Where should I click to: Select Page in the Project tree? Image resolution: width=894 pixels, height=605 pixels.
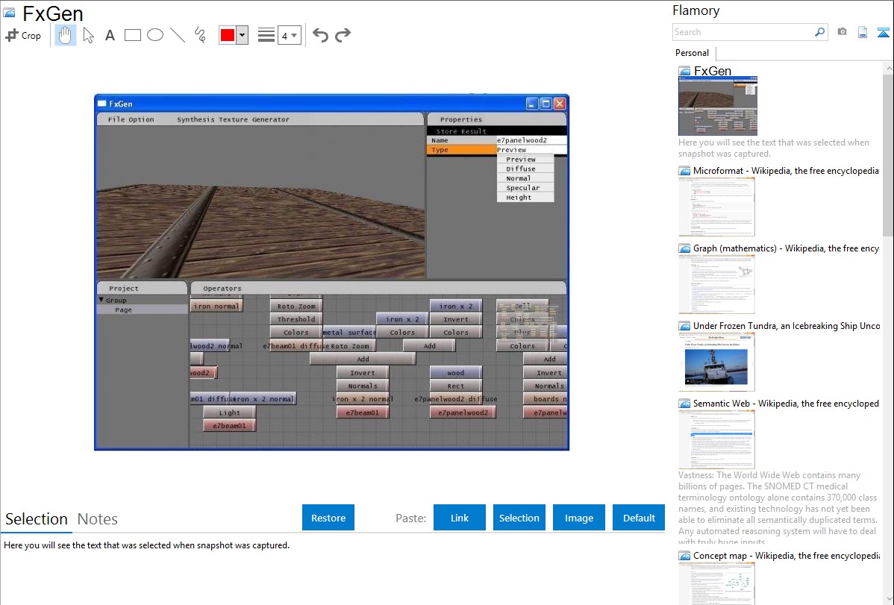pos(123,310)
